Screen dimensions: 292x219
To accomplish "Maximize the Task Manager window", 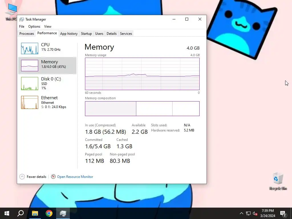I will pyautogui.click(x=187, y=19).
